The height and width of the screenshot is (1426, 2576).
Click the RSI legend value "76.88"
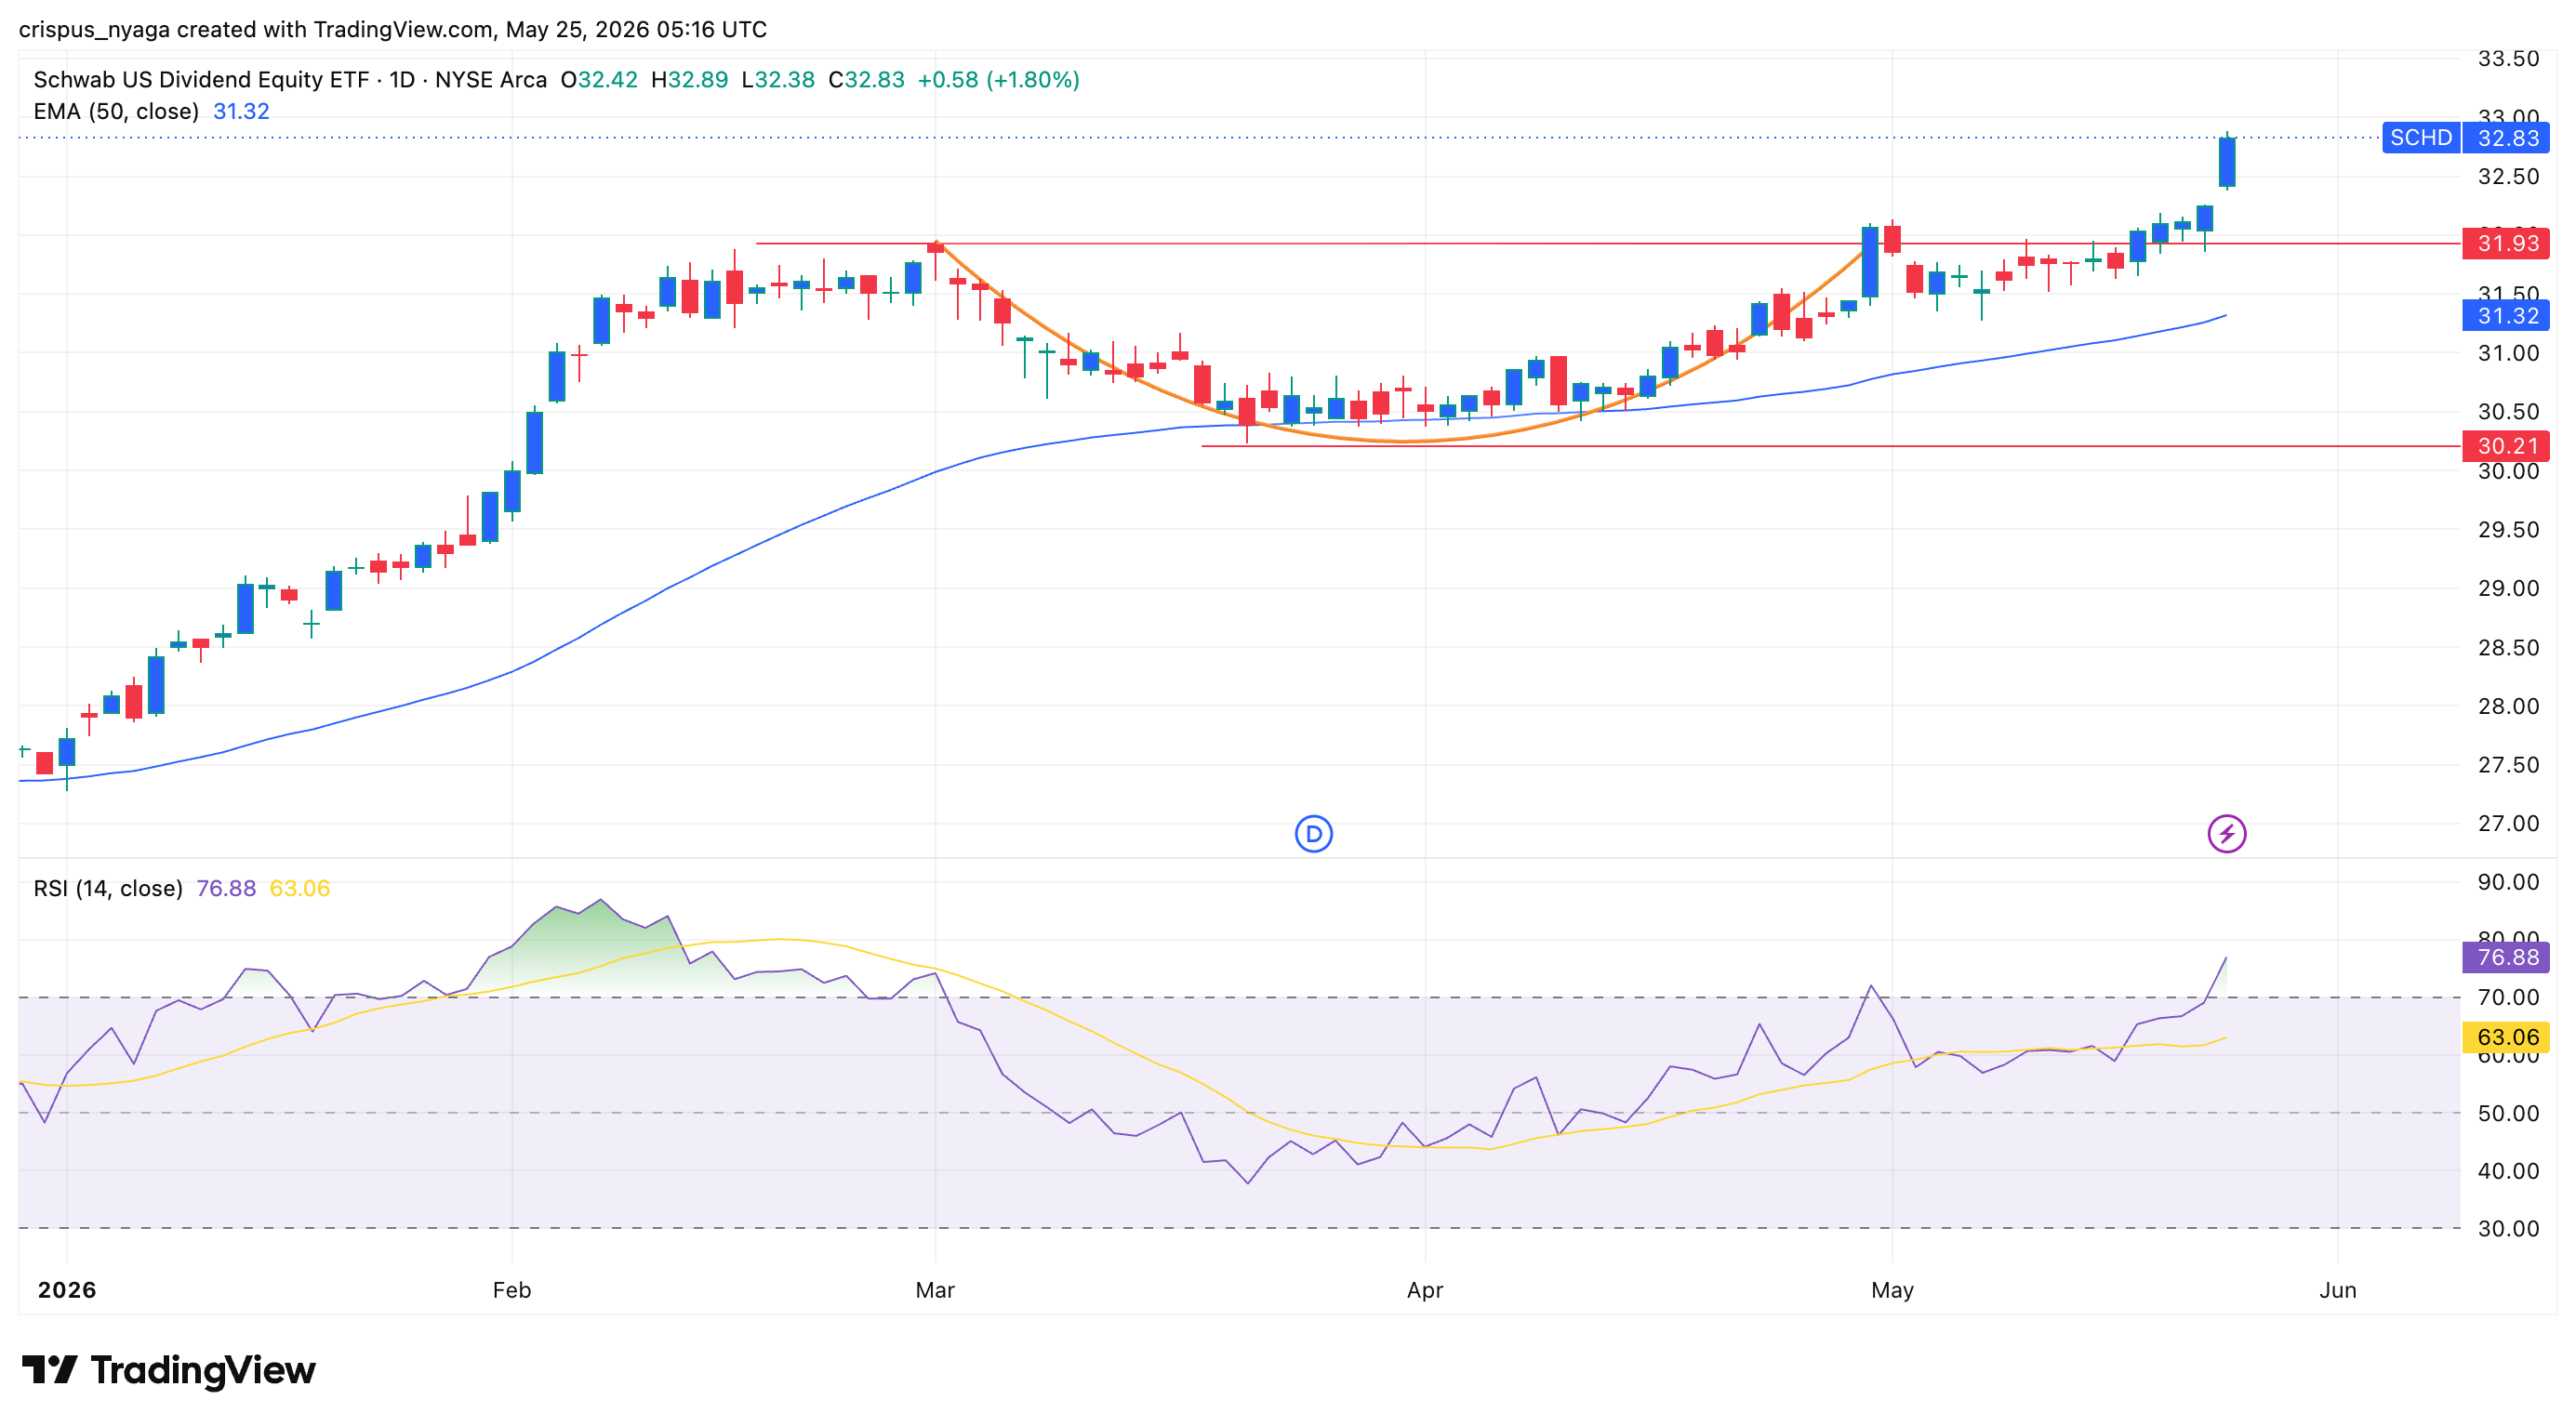[226, 889]
